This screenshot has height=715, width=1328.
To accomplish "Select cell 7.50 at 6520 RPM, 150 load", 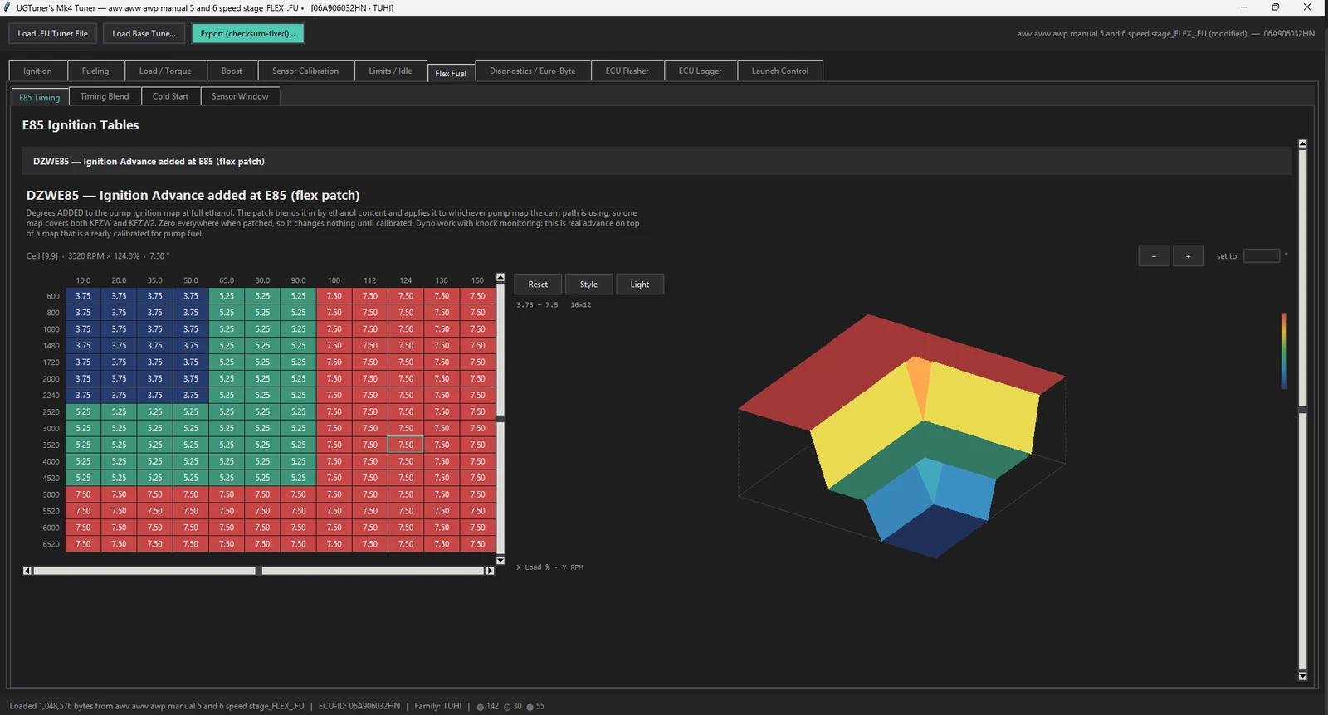I will pyautogui.click(x=477, y=544).
